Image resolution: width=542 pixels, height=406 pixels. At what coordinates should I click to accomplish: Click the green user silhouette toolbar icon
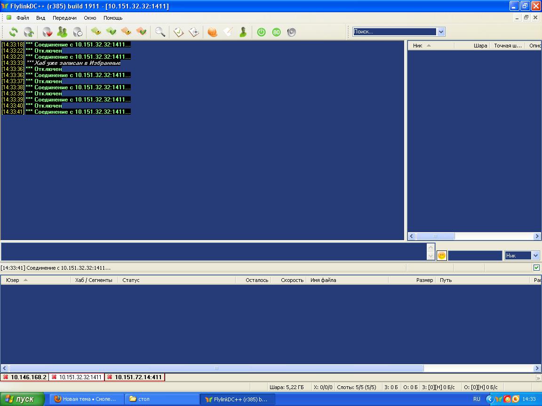click(x=243, y=32)
